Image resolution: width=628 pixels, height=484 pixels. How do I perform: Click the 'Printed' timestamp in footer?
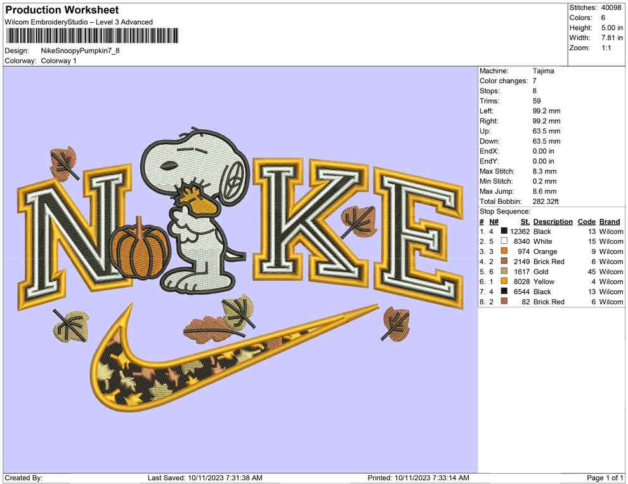[418, 478]
